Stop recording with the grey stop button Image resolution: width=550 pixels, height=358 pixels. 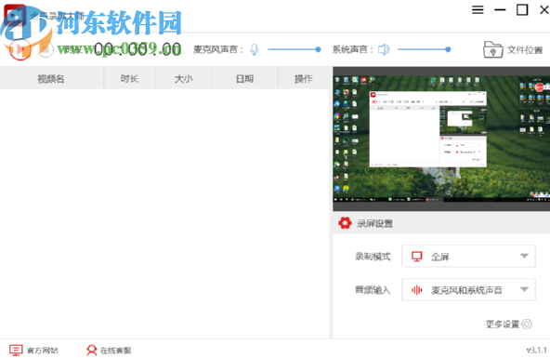point(46,49)
